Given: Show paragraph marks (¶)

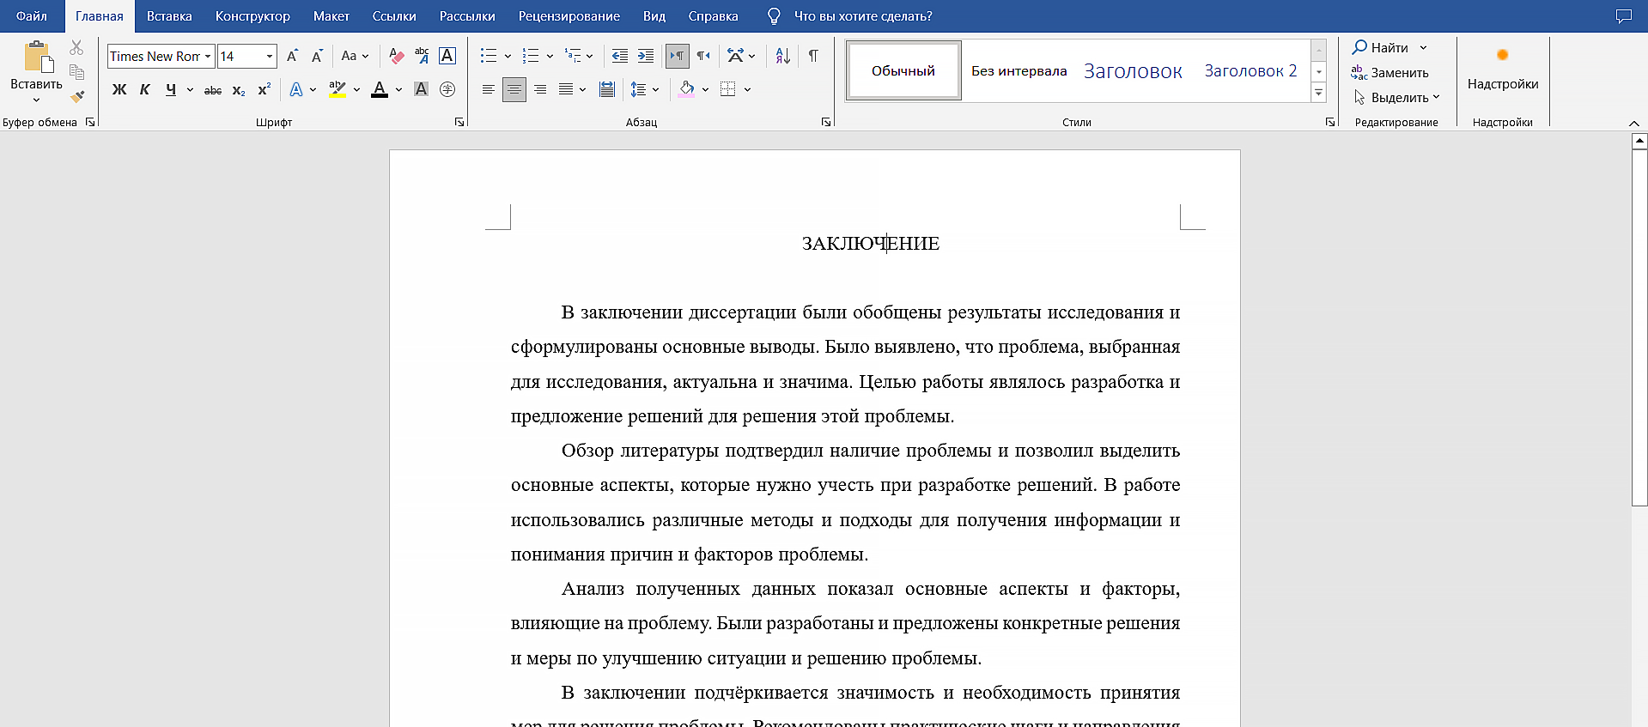Looking at the screenshot, I should [x=813, y=56].
